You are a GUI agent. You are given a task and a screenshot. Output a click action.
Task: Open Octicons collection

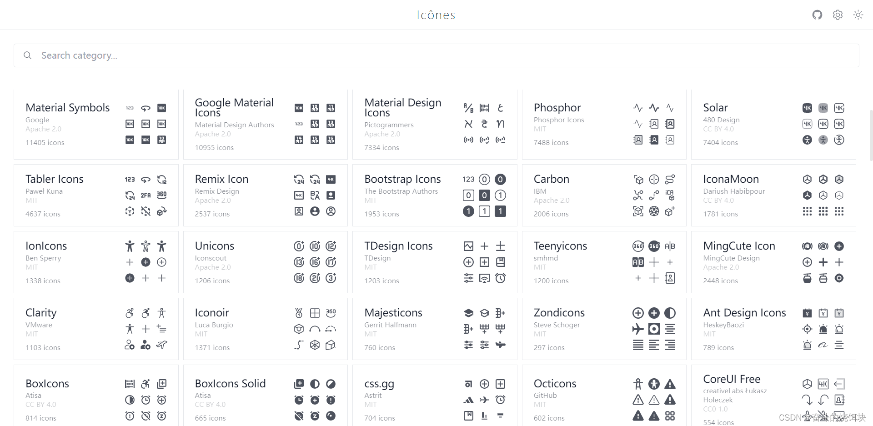604,396
